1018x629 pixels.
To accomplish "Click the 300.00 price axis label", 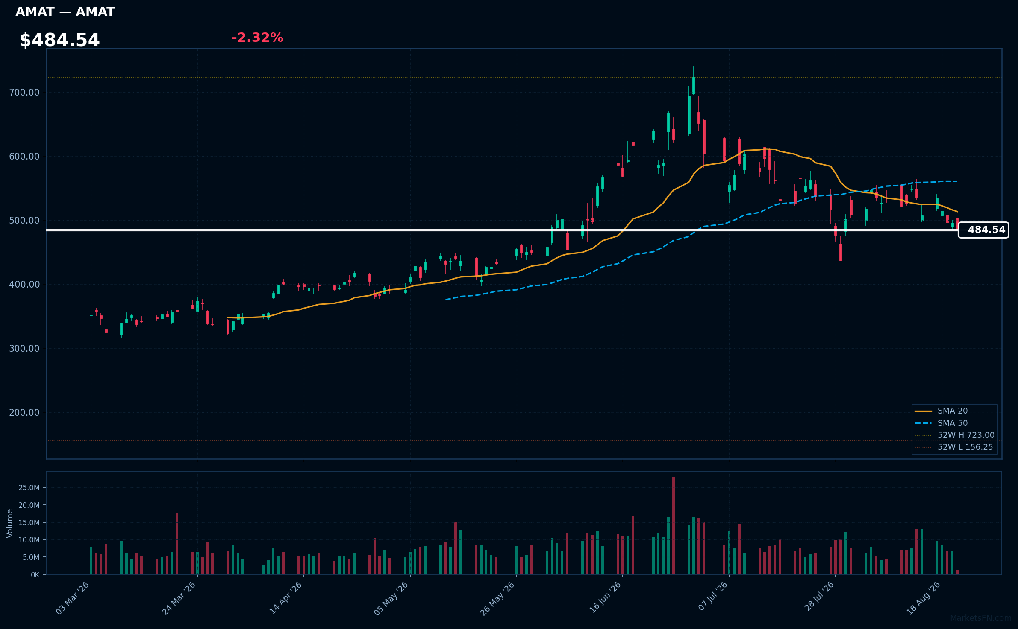I will (x=24, y=349).
